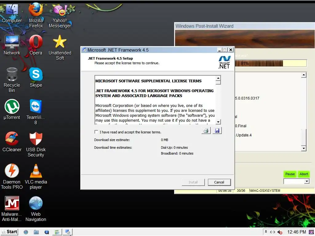Save the license terms via floppy icon
The width and height of the screenshot is (315, 236).
tap(217, 131)
